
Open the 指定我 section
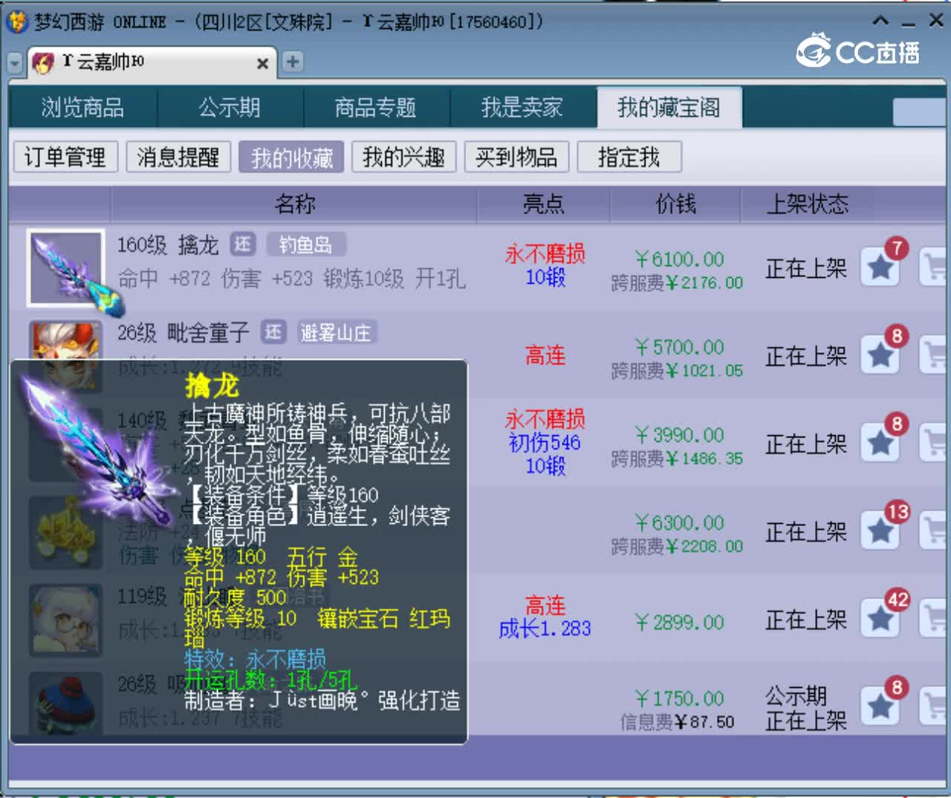[x=629, y=157]
